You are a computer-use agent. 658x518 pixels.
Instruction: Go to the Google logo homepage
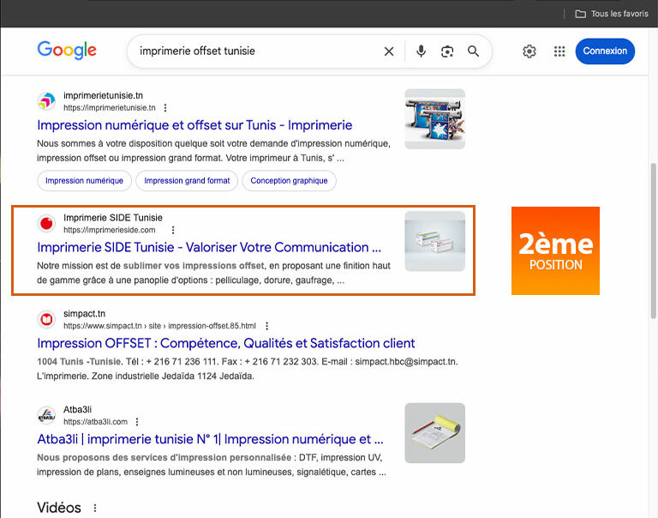[67, 51]
